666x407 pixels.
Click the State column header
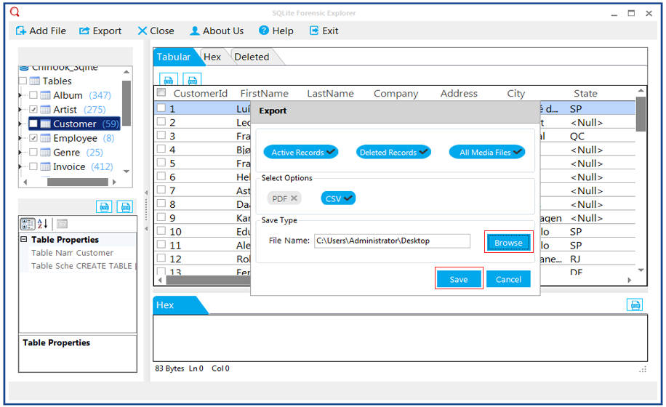tap(585, 93)
